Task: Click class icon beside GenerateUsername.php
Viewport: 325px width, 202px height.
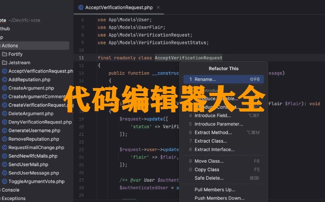Action: tap(4, 131)
